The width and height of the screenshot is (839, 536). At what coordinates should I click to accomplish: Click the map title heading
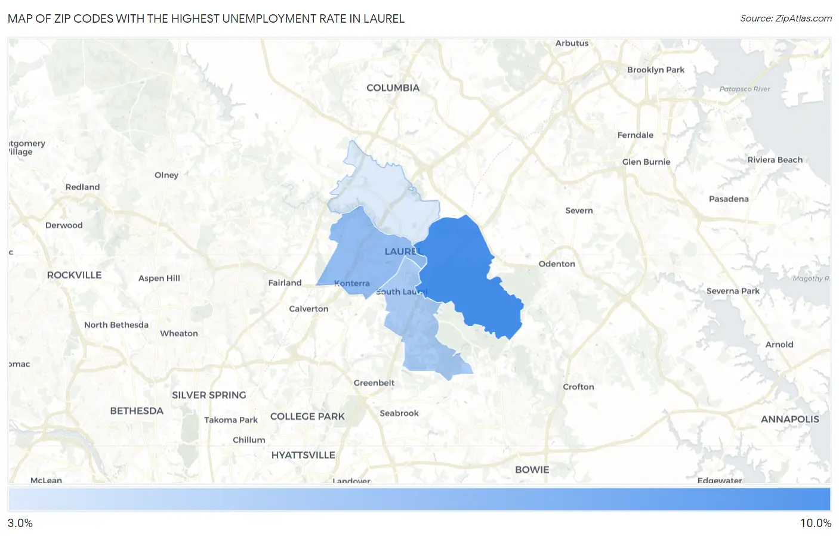click(x=206, y=18)
